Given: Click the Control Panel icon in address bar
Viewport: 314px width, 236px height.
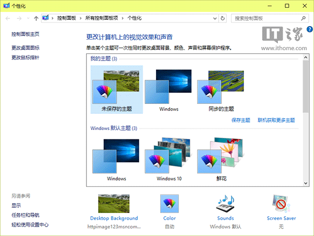Looking at the screenshot, I should coord(46,18).
